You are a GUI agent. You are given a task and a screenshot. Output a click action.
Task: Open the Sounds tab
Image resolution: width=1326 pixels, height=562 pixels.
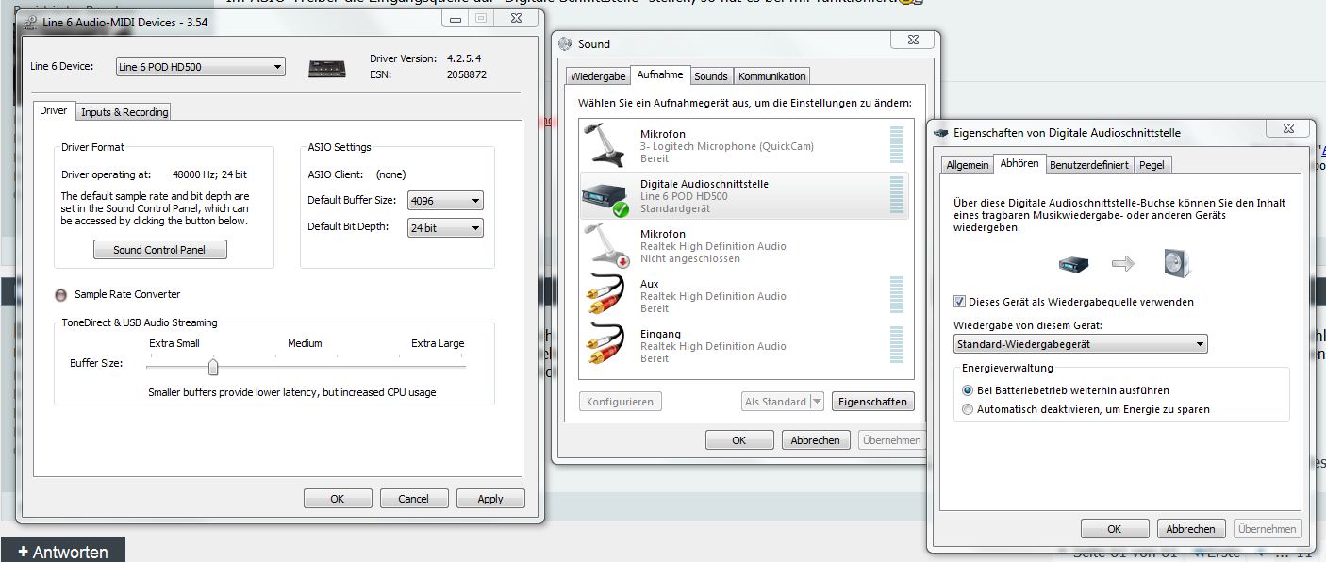tap(711, 76)
